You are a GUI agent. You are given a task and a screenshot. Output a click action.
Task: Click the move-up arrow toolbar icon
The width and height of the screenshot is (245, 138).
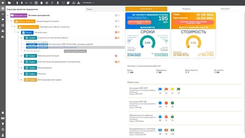[17, 3]
